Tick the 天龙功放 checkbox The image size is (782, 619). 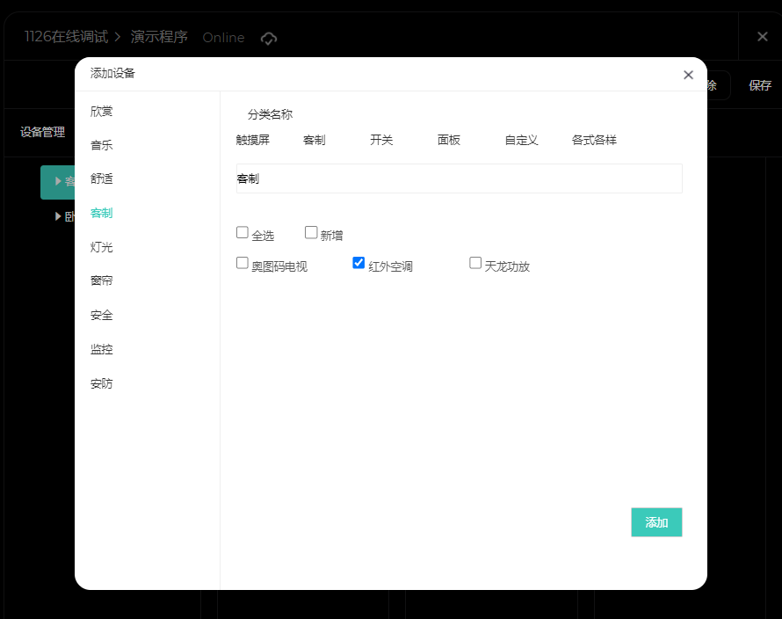tap(475, 263)
